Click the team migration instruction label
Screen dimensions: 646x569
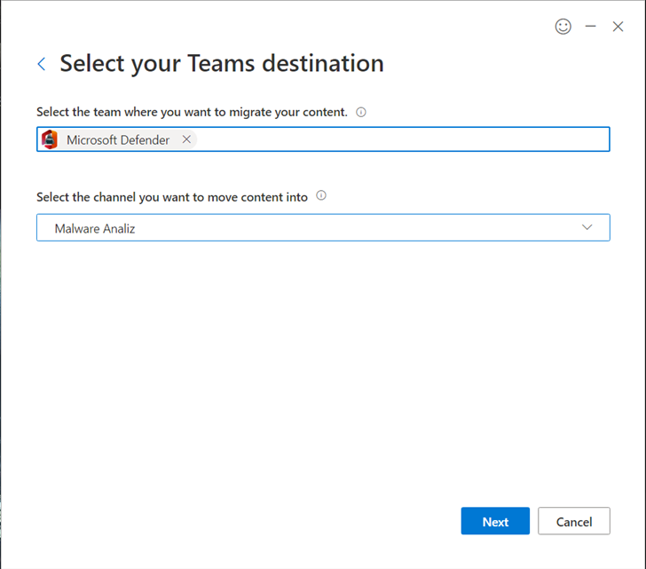click(192, 112)
